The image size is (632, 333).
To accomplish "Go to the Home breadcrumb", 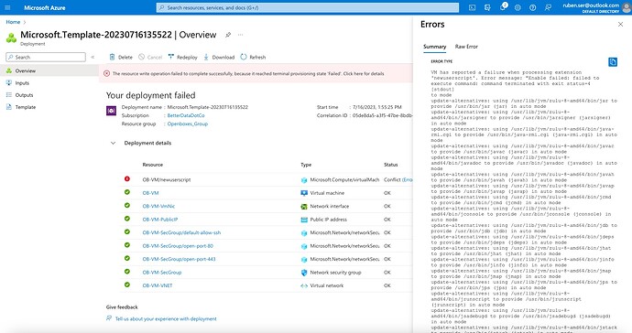I will point(13,22).
